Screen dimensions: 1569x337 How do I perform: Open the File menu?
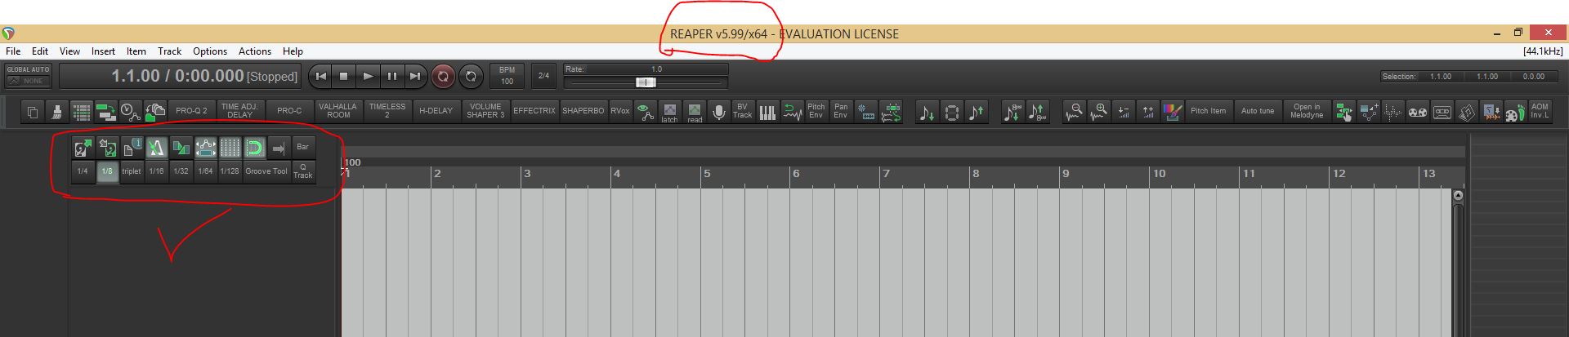click(x=13, y=51)
